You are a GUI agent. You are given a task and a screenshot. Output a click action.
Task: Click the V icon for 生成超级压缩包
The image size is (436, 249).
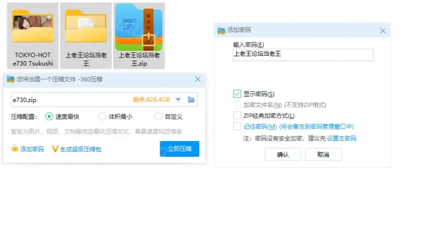tap(55, 149)
